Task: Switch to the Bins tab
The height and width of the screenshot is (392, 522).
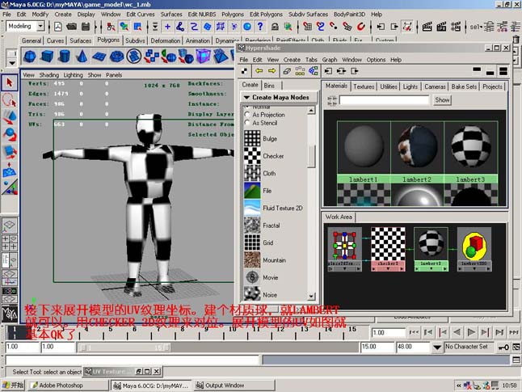Action: pos(269,86)
